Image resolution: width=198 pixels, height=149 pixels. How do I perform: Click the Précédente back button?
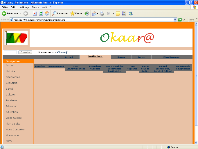coord(10,13)
